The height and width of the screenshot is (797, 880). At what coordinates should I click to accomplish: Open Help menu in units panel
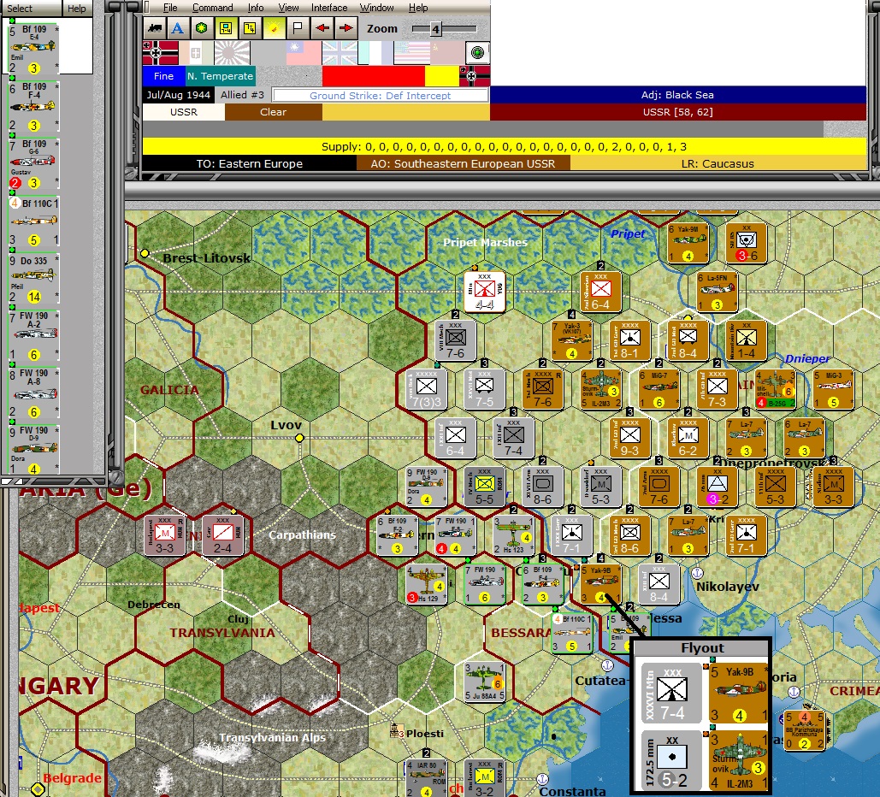(77, 8)
